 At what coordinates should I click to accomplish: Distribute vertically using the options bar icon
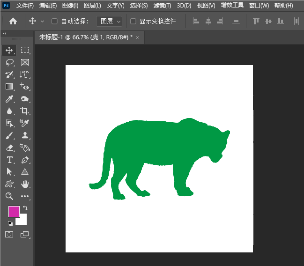[x=236, y=21]
